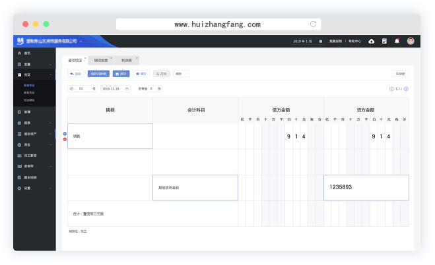Viewport: 435px width, 265px height.
Task: Expand the company name dropdown in header
Action: (x=81, y=42)
